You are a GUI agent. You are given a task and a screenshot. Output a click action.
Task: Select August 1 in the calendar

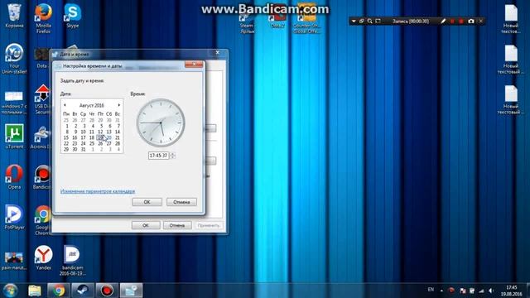(67, 126)
